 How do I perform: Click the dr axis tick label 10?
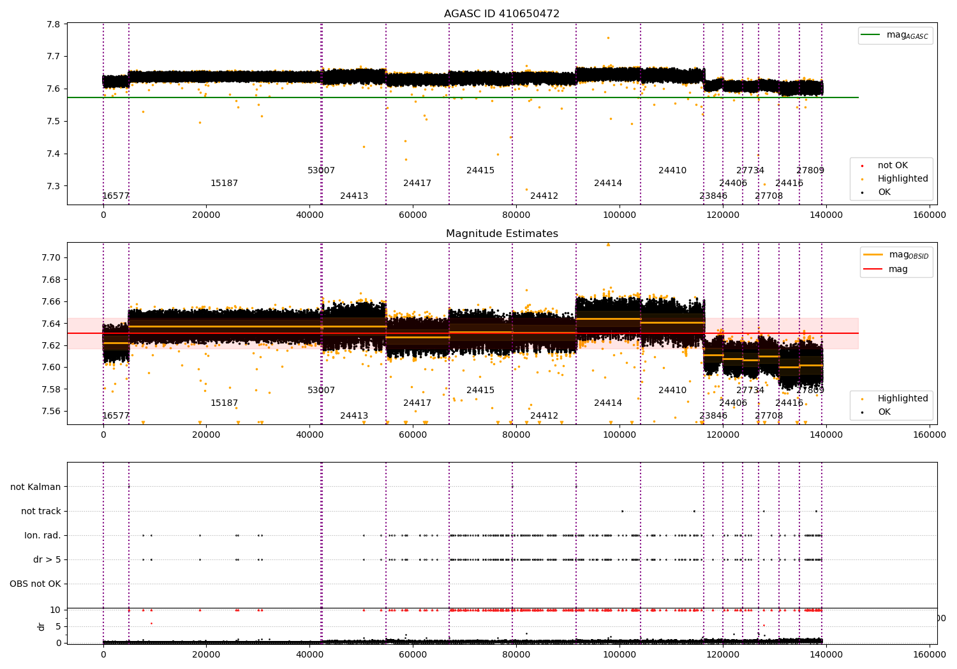(x=56, y=610)
